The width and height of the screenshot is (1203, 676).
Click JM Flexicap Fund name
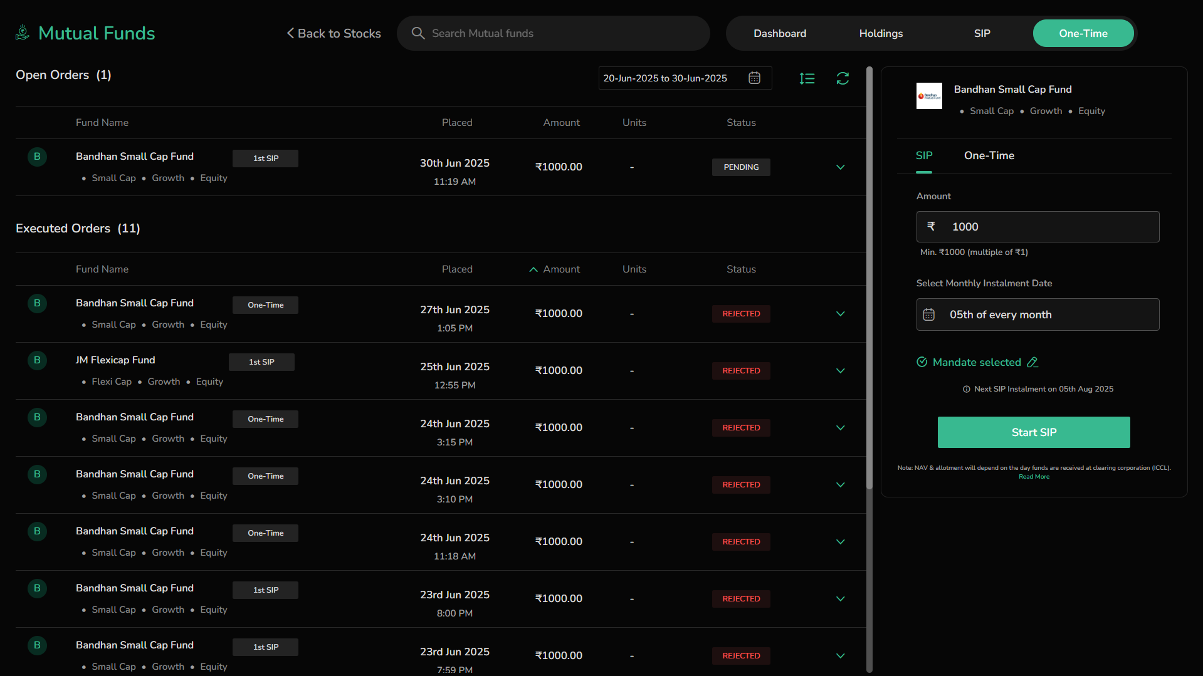click(115, 360)
